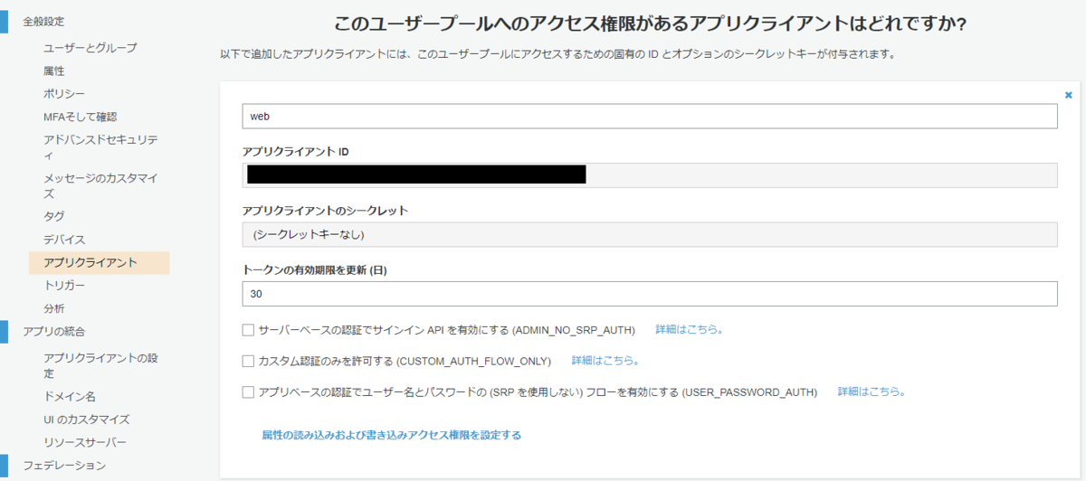Click the シークレットキーなし secret field

[x=650, y=234]
